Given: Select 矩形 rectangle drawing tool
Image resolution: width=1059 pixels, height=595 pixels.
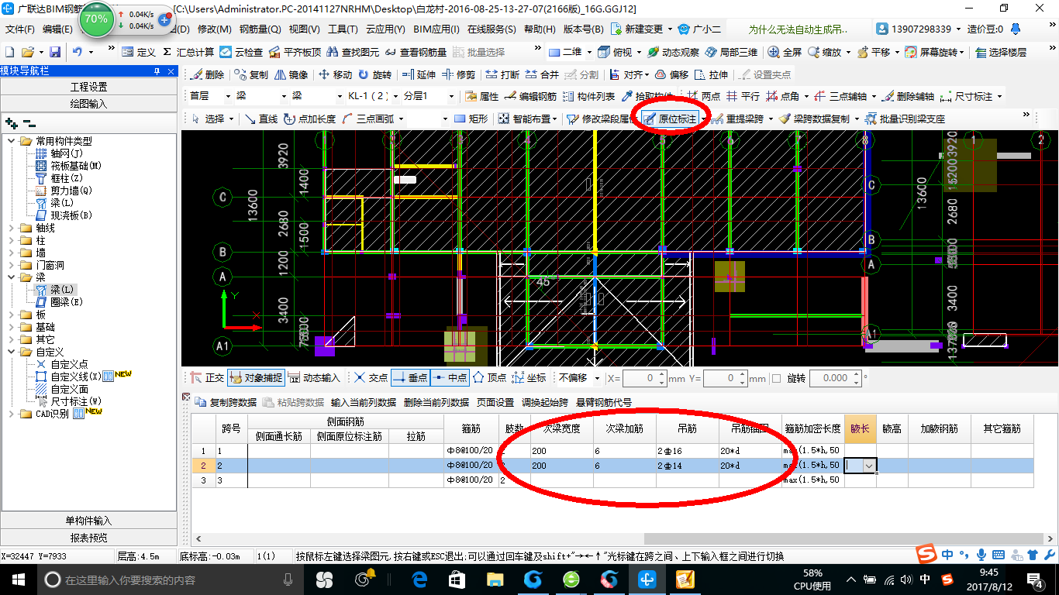Looking at the screenshot, I should (x=471, y=119).
